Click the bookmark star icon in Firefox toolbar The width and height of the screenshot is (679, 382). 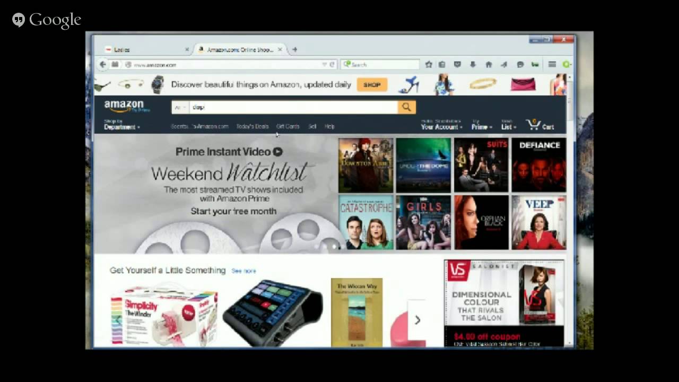[x=429, y=64]
